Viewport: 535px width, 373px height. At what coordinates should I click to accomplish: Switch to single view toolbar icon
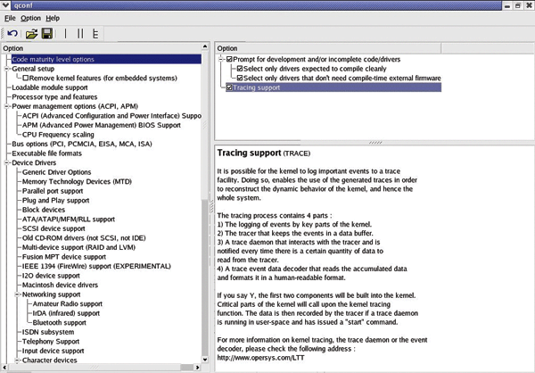point(65,34)
